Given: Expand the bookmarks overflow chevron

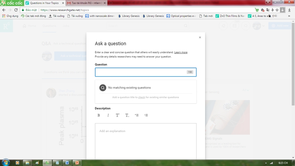Looking at the screenshot, I should 289,16.
